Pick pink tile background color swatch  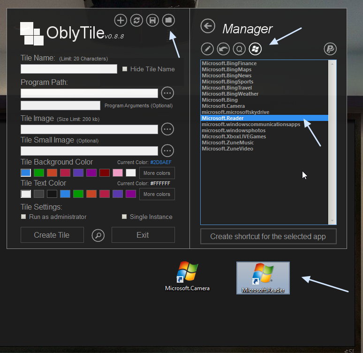click(118, 173)
